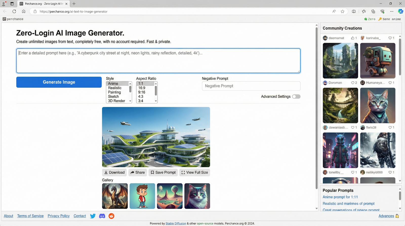Open Sene anime header link
405x226 pixels.
390,19
